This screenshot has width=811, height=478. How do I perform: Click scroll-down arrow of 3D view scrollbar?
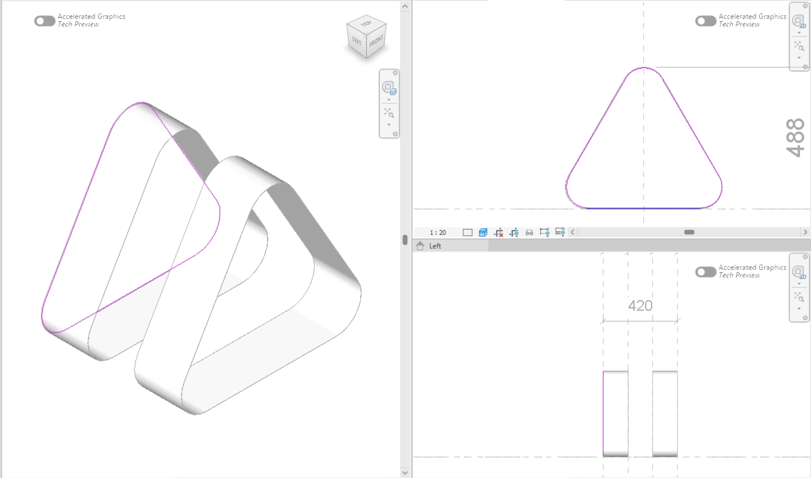coord(405,472)
